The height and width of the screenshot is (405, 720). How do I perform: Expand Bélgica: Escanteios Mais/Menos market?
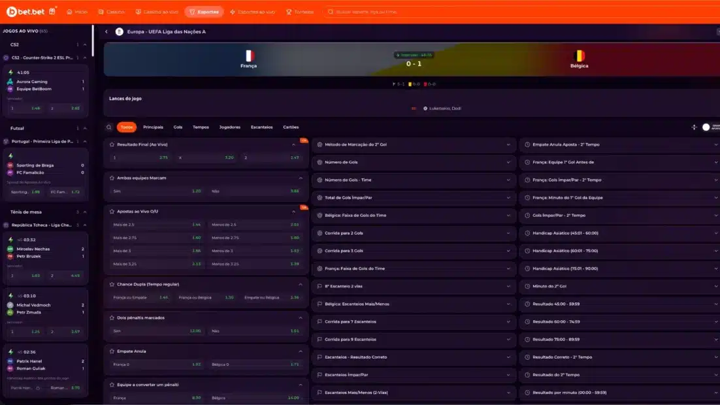(x=414, y=304)
